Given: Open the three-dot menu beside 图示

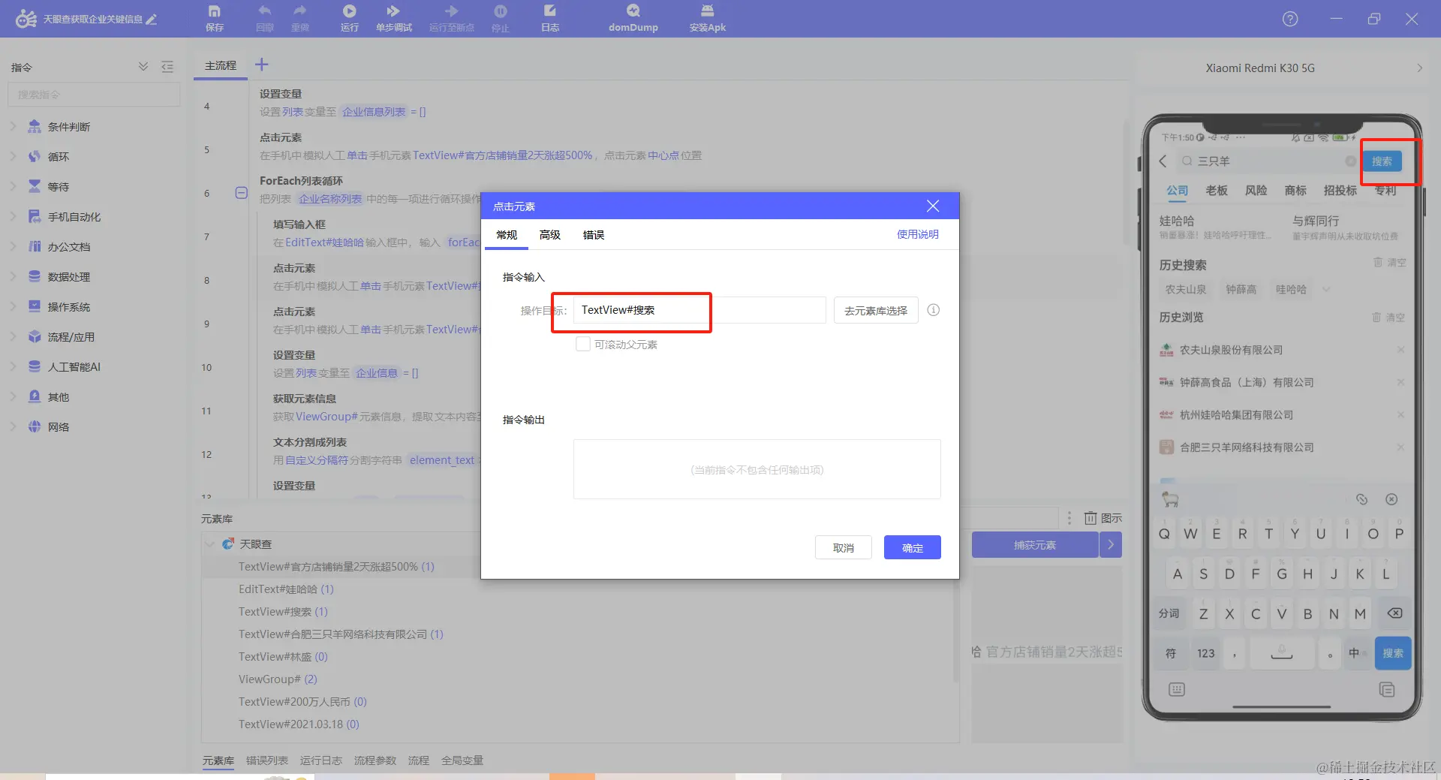Looking at the screenshot, I should [1069, 518].
